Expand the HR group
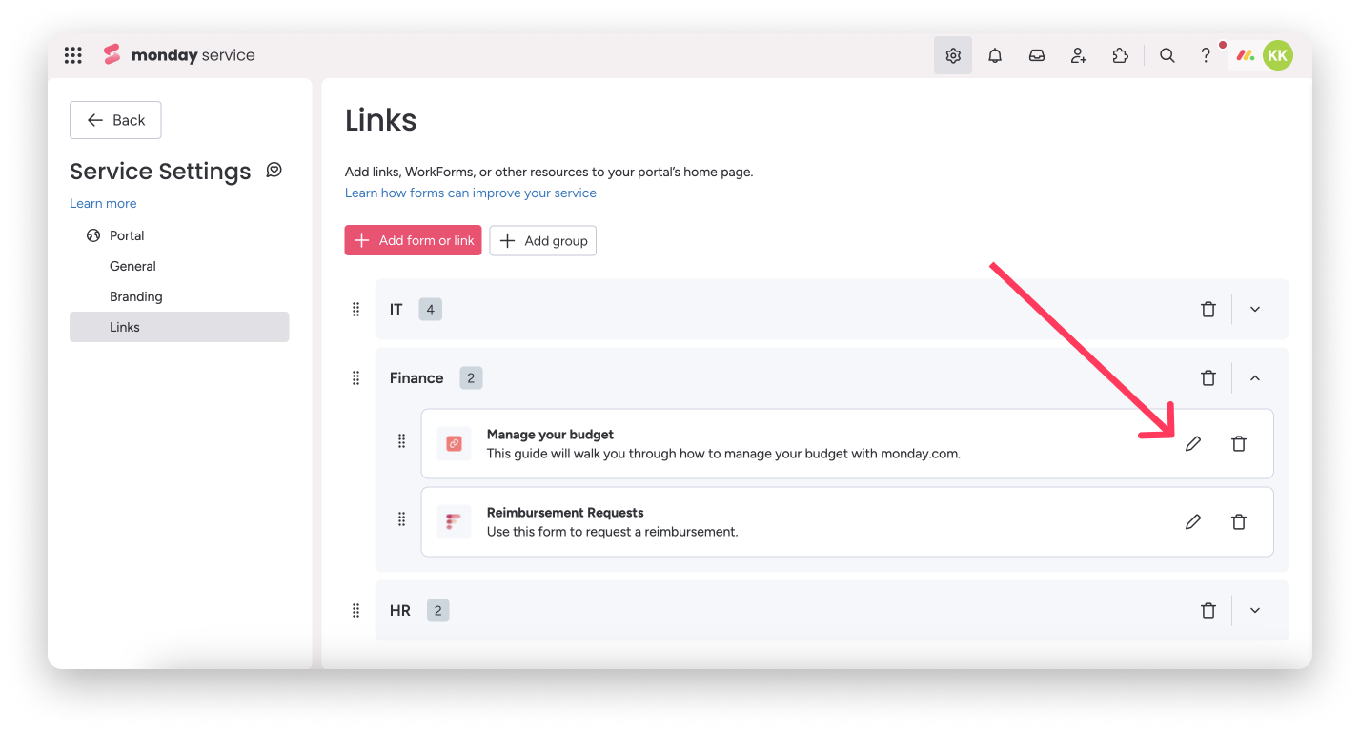Image resolution: width=1360 pixels, height=731 pixels. point(1255,610)
